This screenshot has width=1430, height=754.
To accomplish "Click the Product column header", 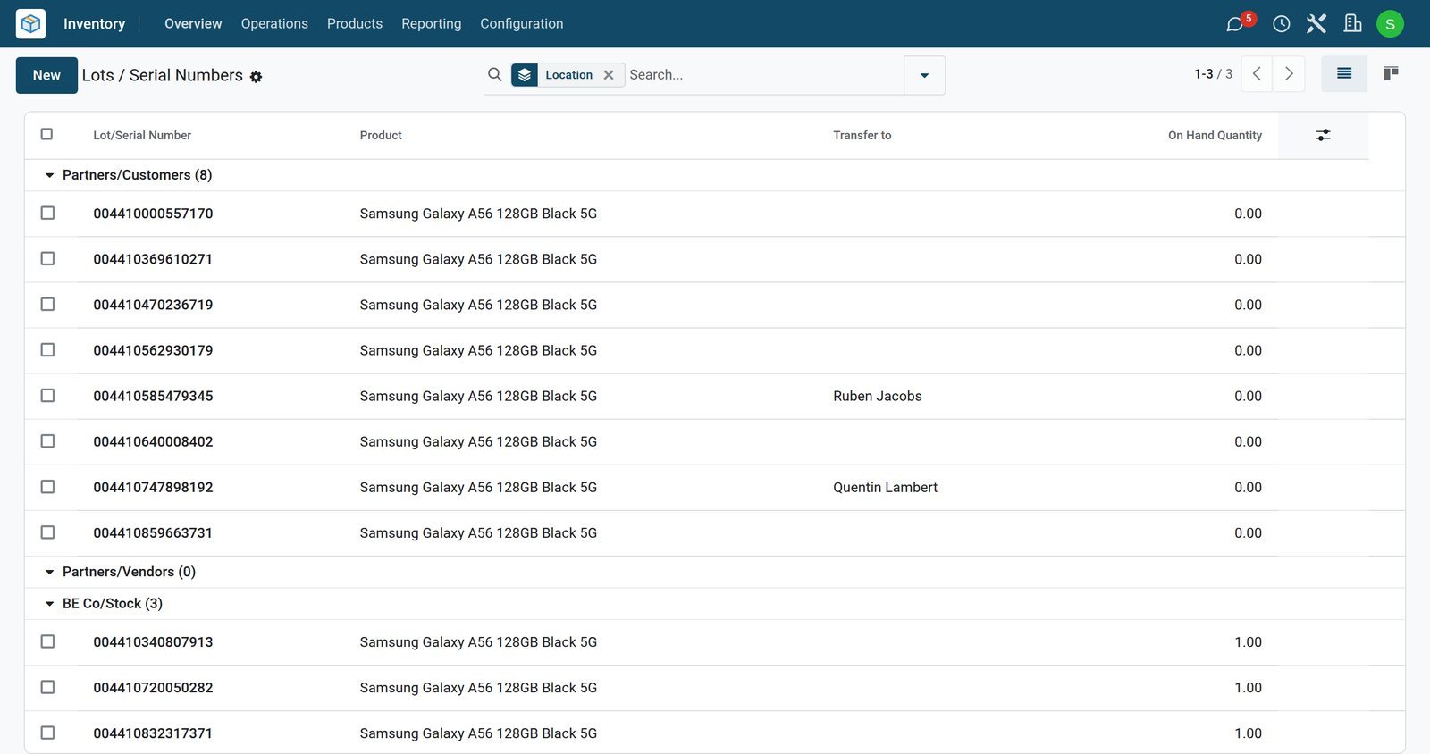I will tap(381, 136).
